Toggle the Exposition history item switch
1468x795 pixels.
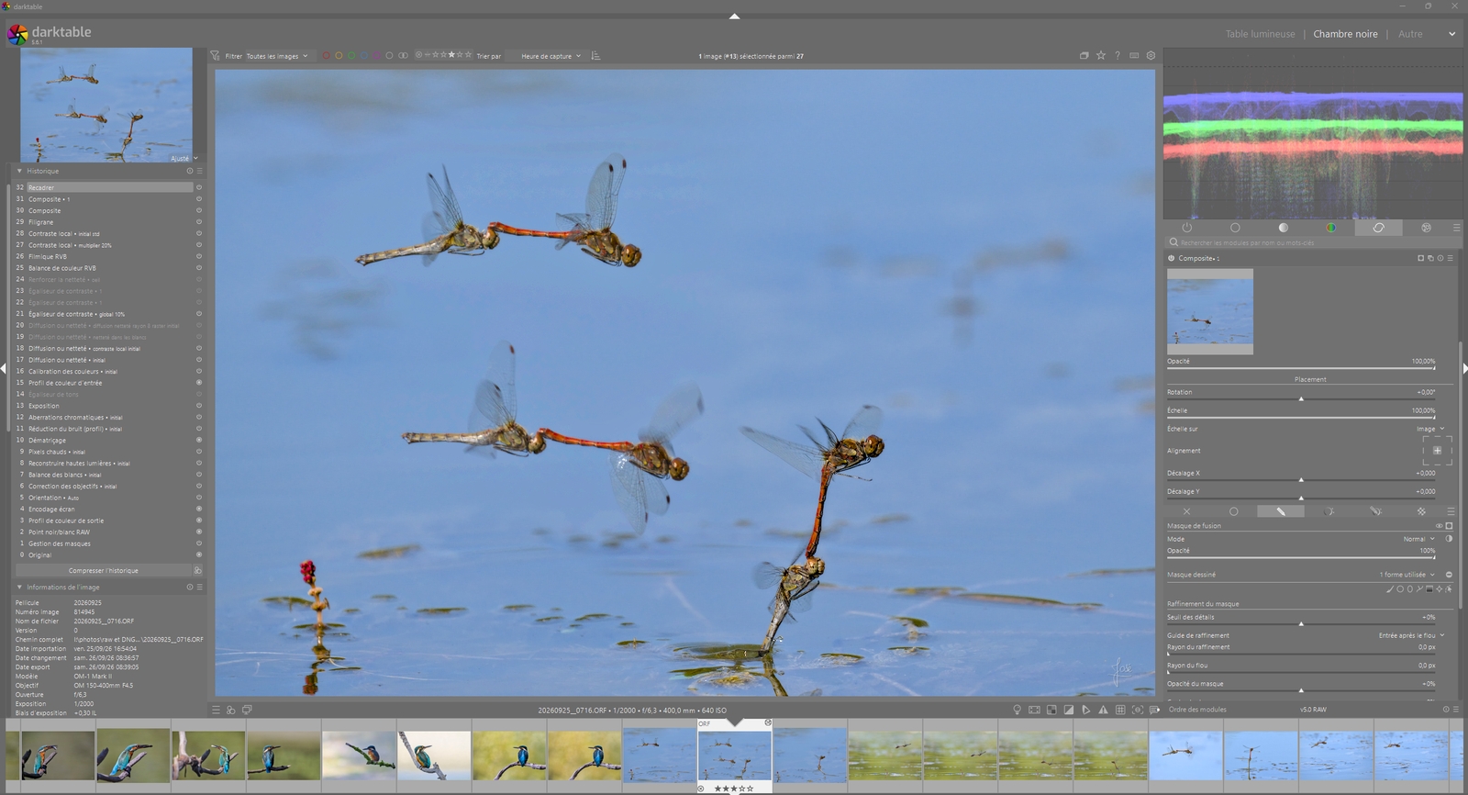pos(199,406)
